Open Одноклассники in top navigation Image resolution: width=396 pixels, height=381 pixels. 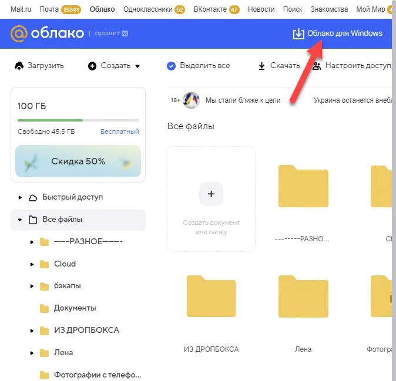pyautogui.click(x=147, y=9)
